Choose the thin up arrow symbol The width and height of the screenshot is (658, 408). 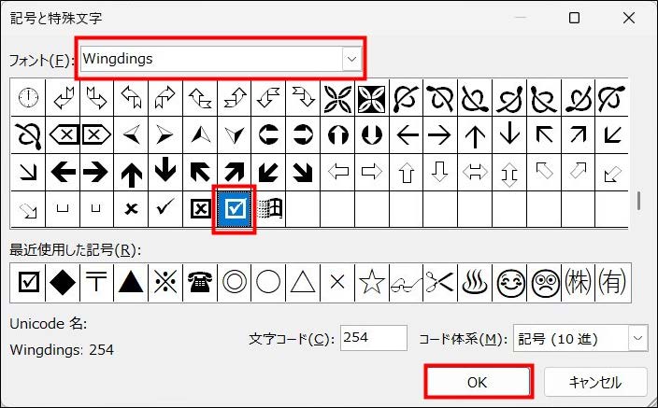coord(476,135)
